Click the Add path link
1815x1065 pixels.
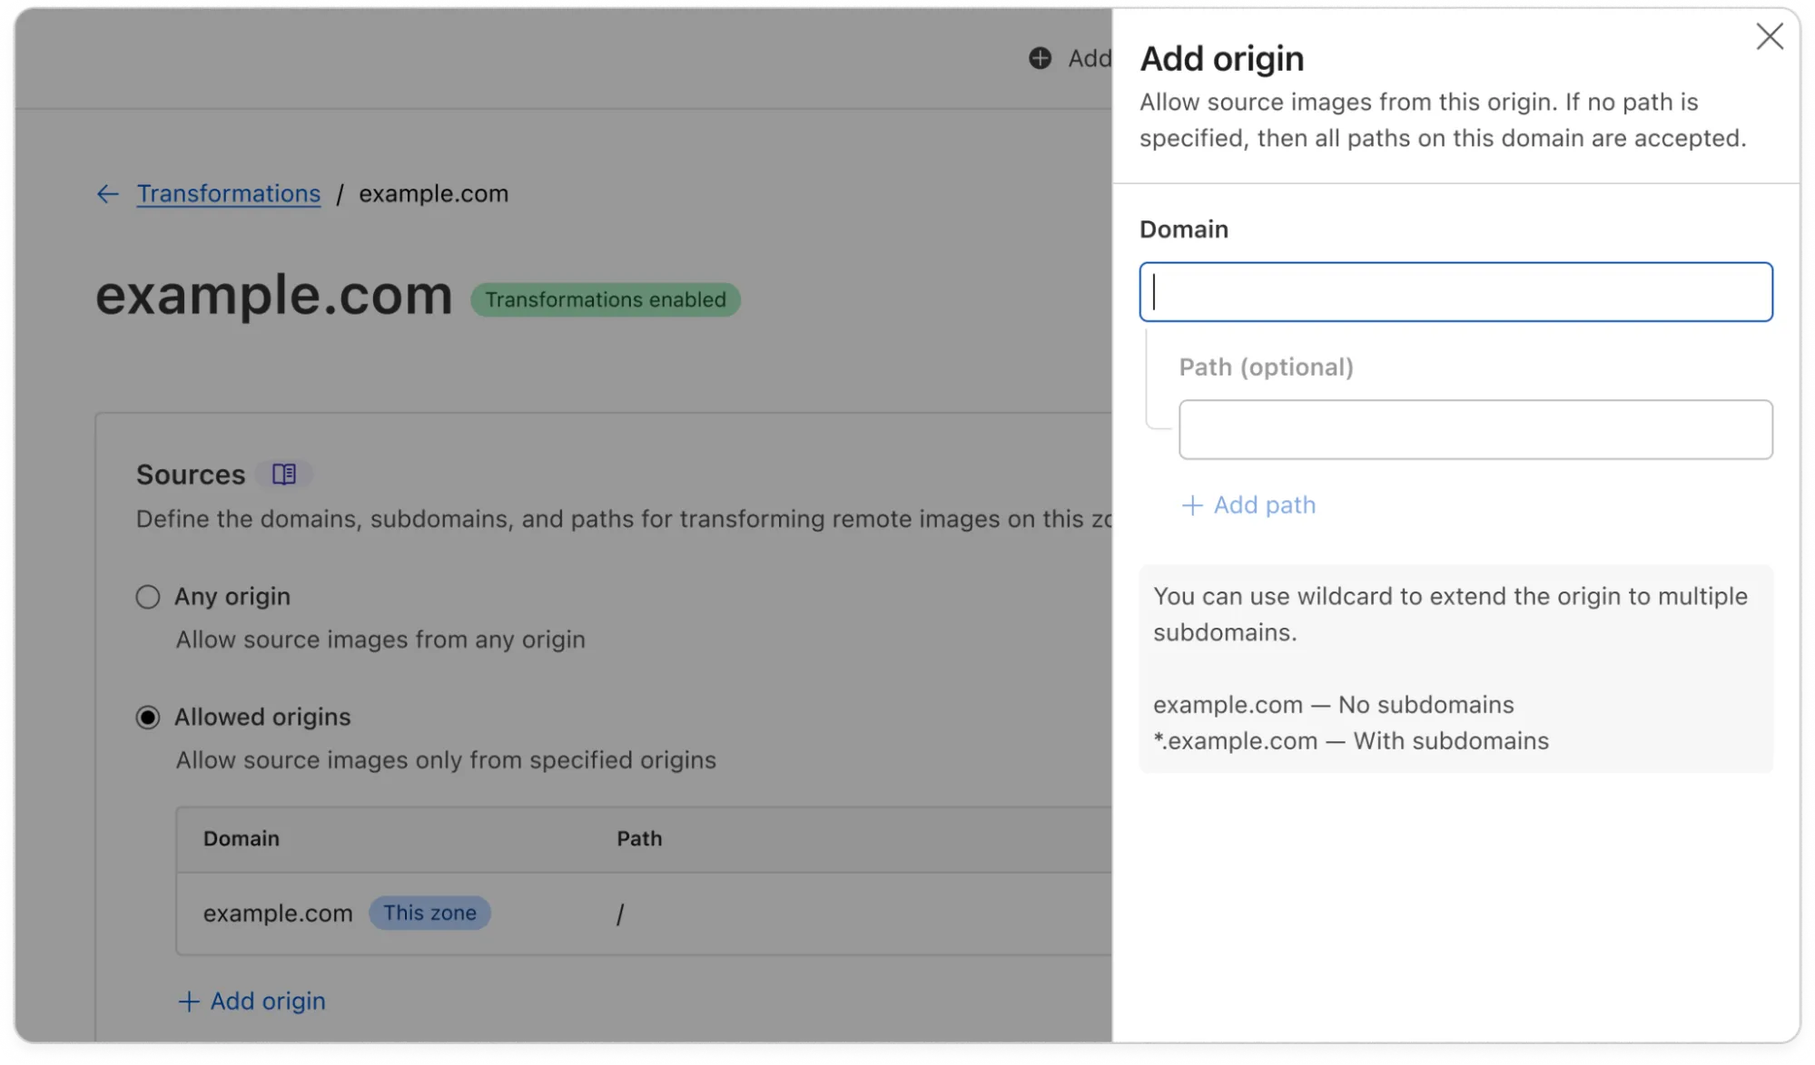[x=1264, y=505]
